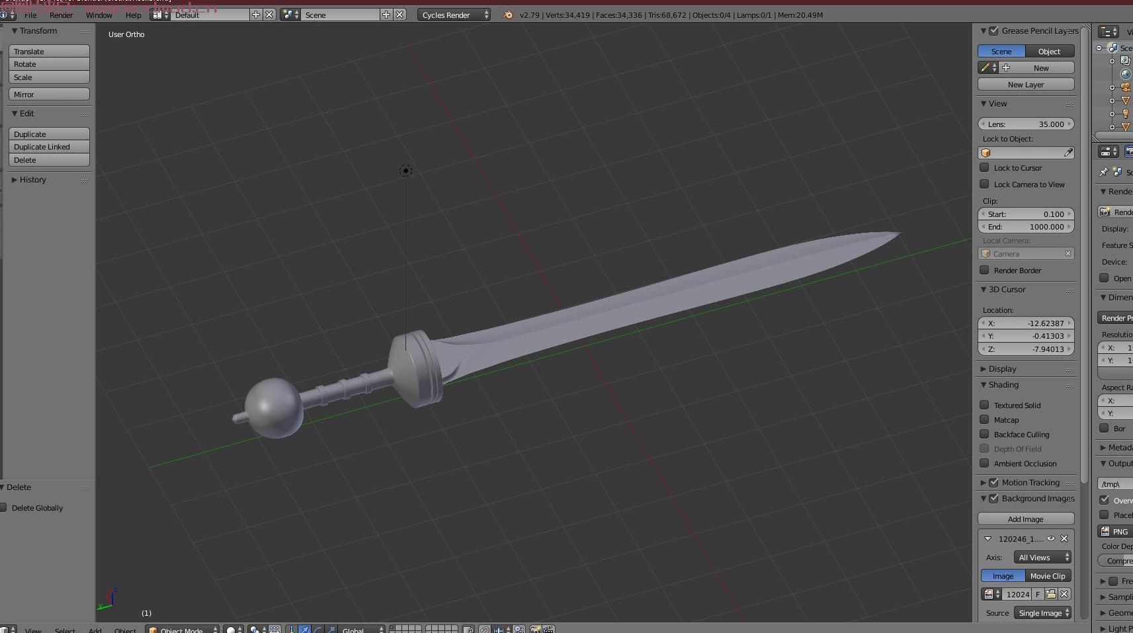Screen dimensions: 1133x633
Task: Toggle the 3D manipulator widget
Action: coord(292,630)
